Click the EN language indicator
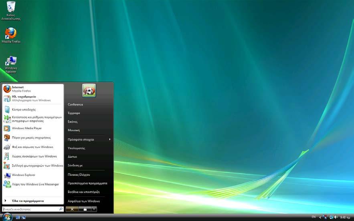This screenshot has height=221, width=354. [x=314, y=217]
